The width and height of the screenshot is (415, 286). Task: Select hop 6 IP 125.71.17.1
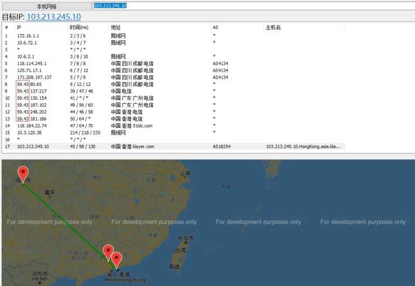(30, 70)
